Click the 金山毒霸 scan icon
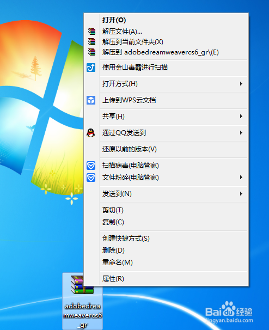The height and width of the screenshot is (330, 269). [x=91, y=68]
